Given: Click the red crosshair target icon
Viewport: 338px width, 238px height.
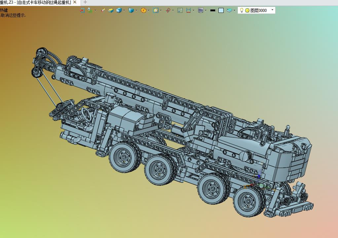Looking at the screenshot, I should click(168, 10).
